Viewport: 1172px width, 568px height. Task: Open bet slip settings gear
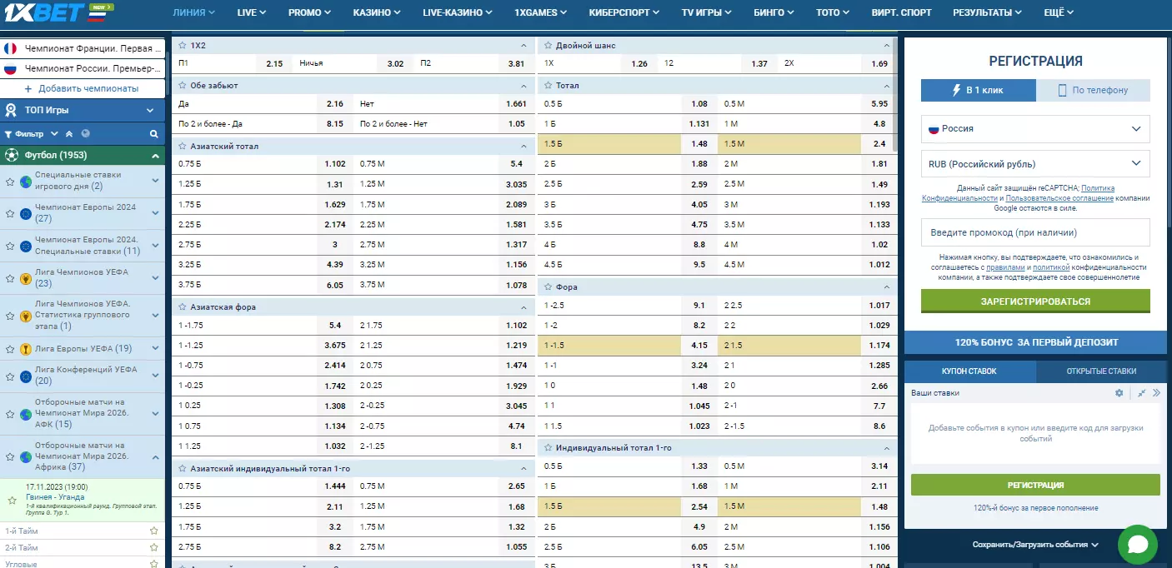point(1119,393)
